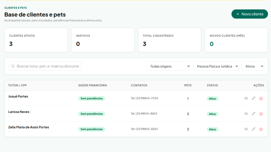Focus the Buscar tutor search field

pos(45,66)
